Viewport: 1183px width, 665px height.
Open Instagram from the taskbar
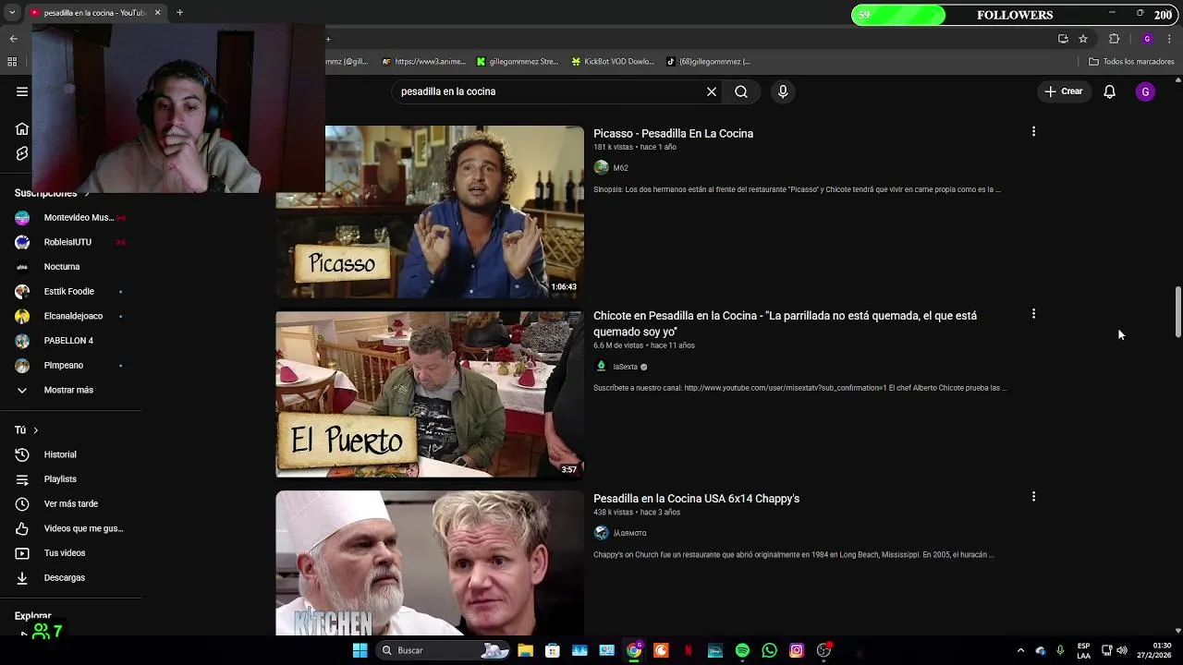(797, 650)
